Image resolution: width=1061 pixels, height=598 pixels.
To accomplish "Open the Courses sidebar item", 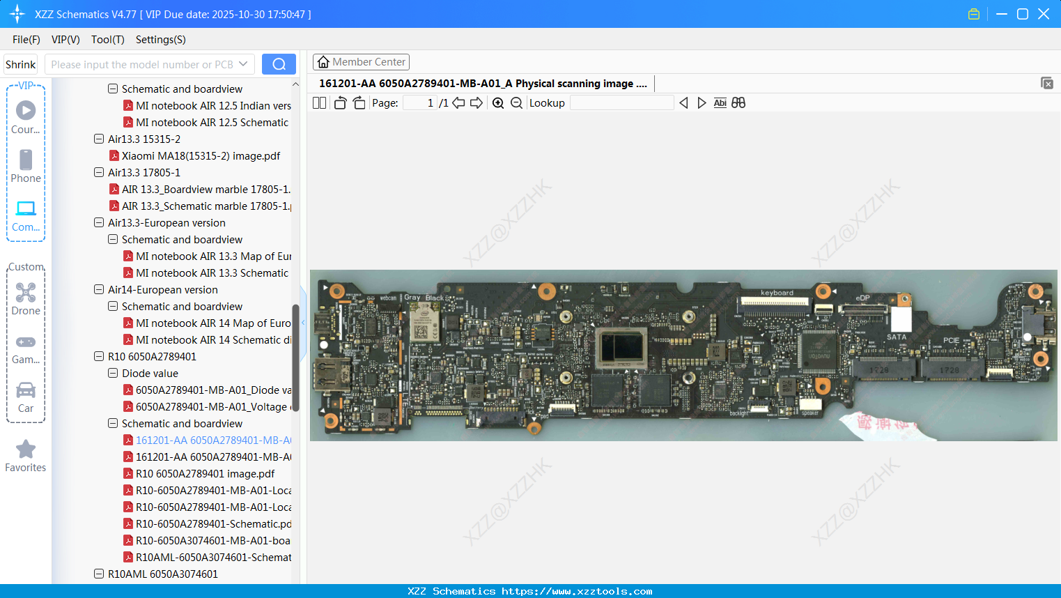I will pyautogui.click(x=26, y=116).
